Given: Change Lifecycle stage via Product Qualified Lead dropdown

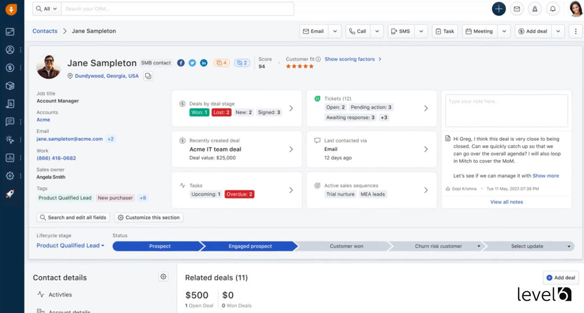Looking at the screenshot, I should tap(70, 246).
